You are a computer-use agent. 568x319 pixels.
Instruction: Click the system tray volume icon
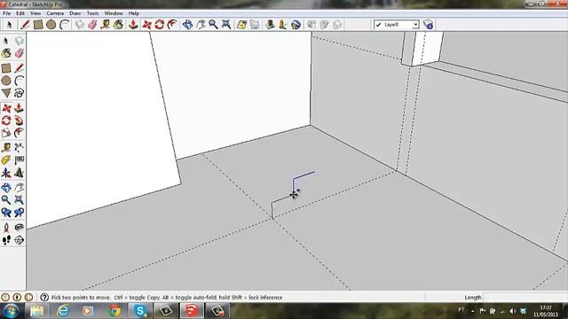click(513, 311)
